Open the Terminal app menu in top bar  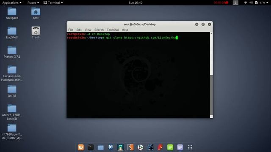click(53, 3)
